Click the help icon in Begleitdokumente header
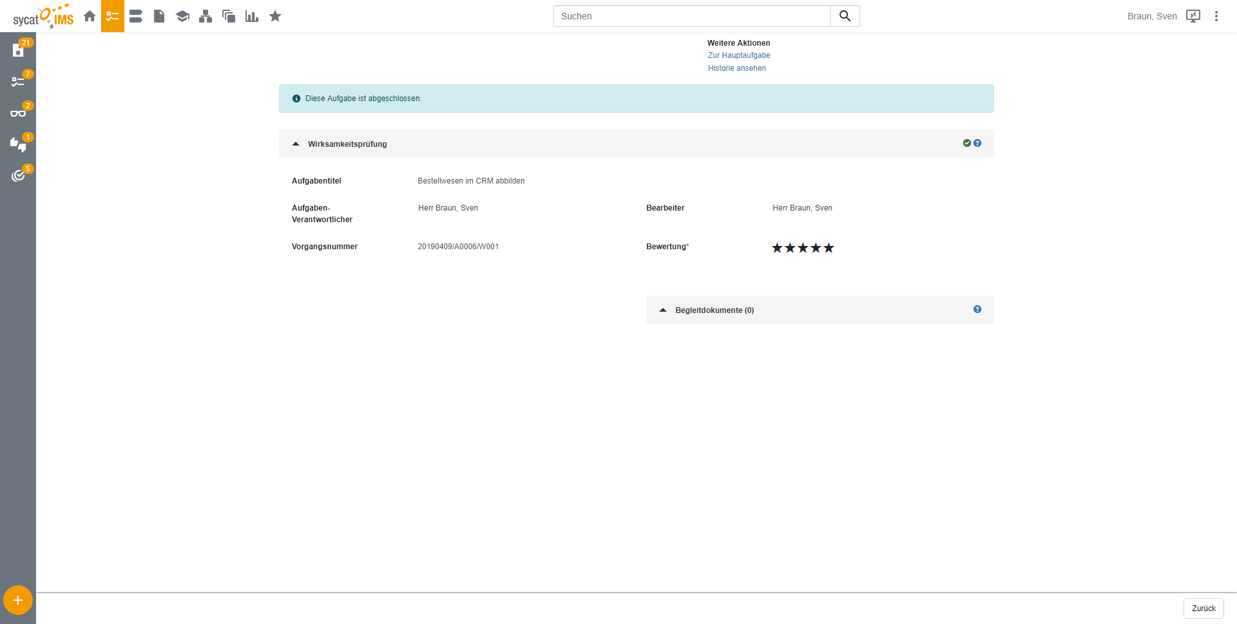The image size is (1237, 624). (977, 309)
